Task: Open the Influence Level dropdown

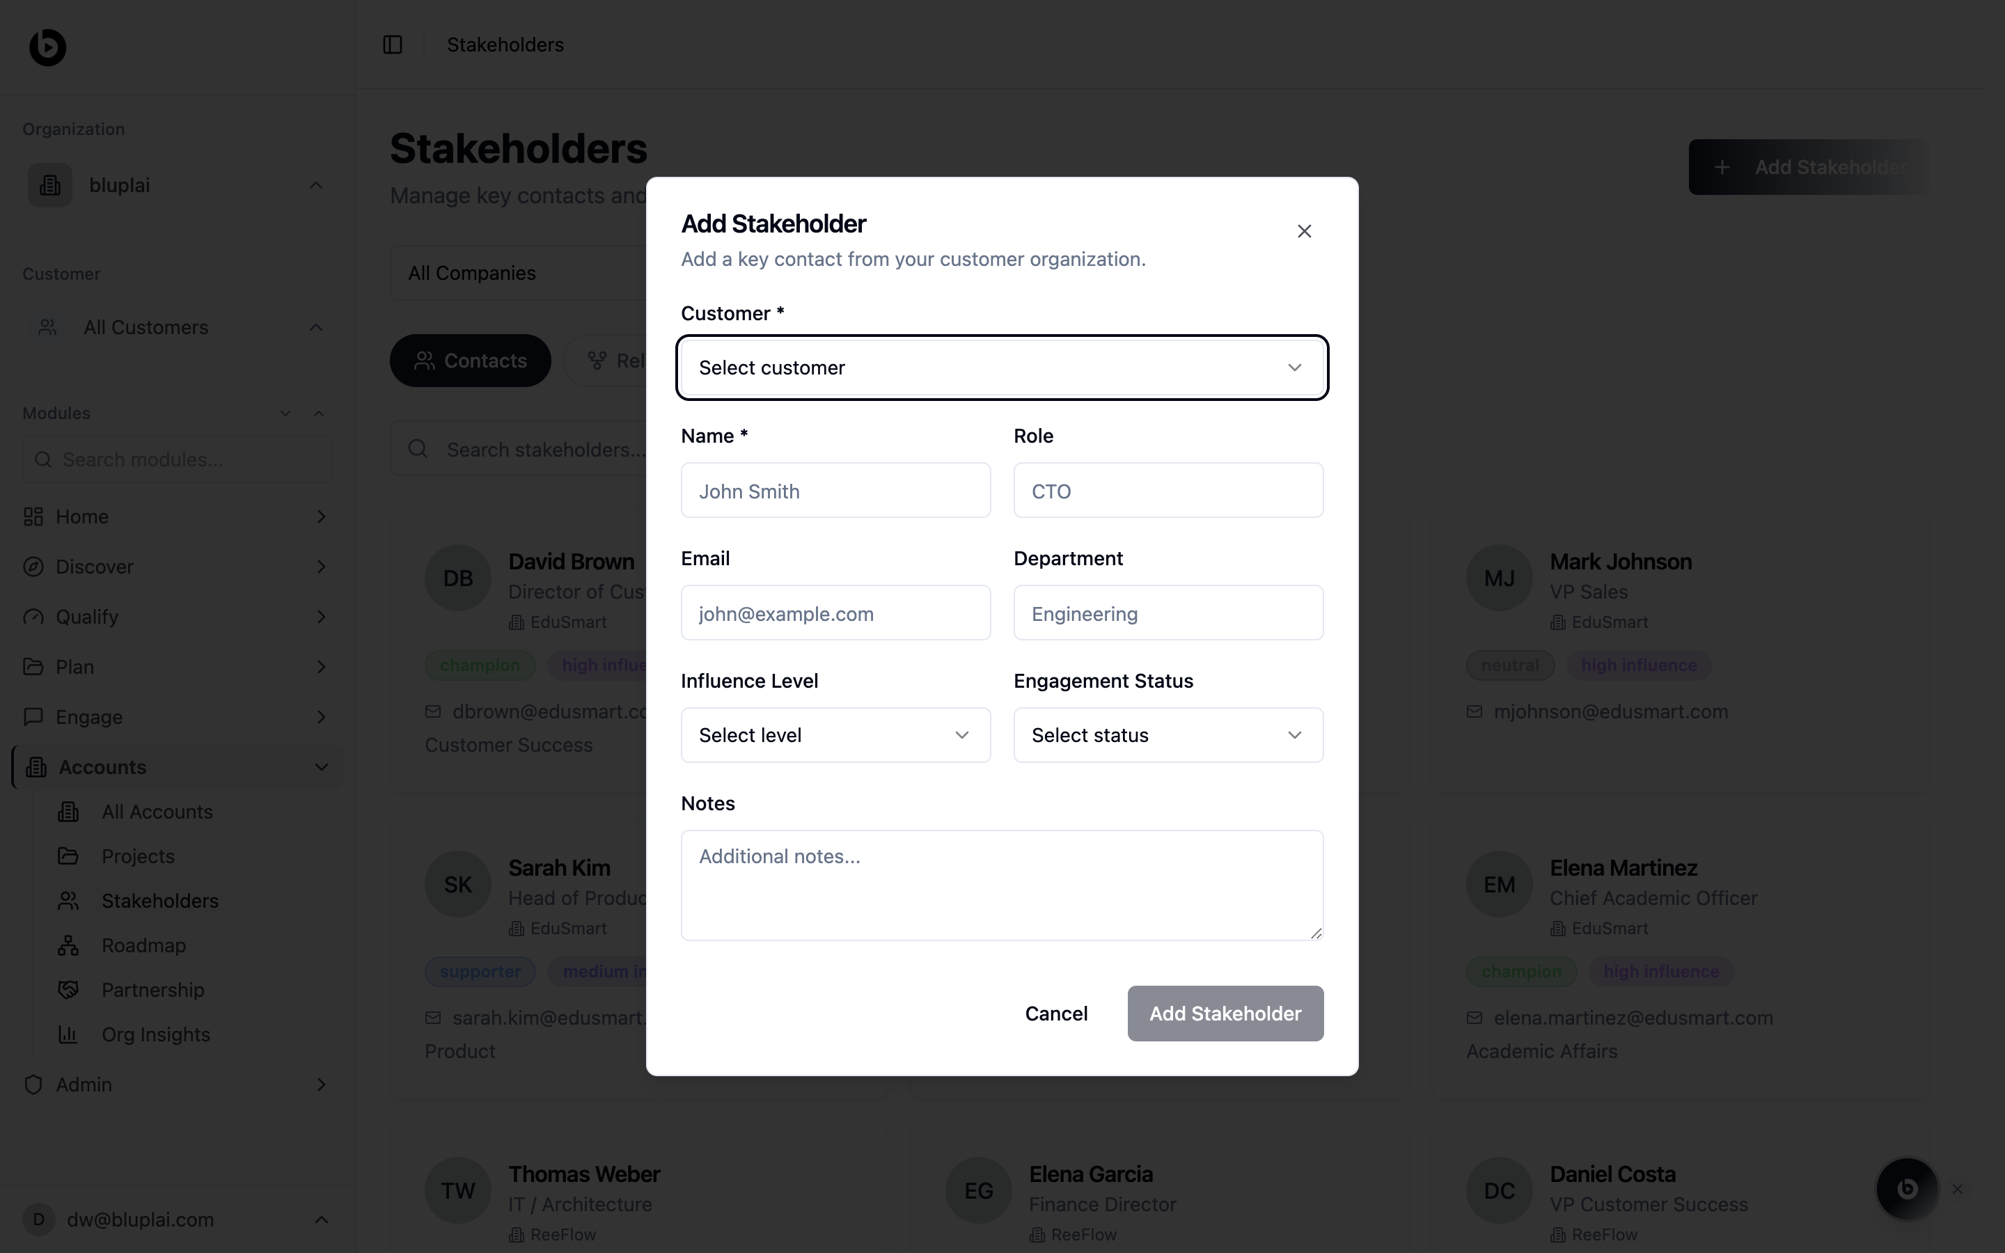Action: pyautogui.click(x=835, y=735)
